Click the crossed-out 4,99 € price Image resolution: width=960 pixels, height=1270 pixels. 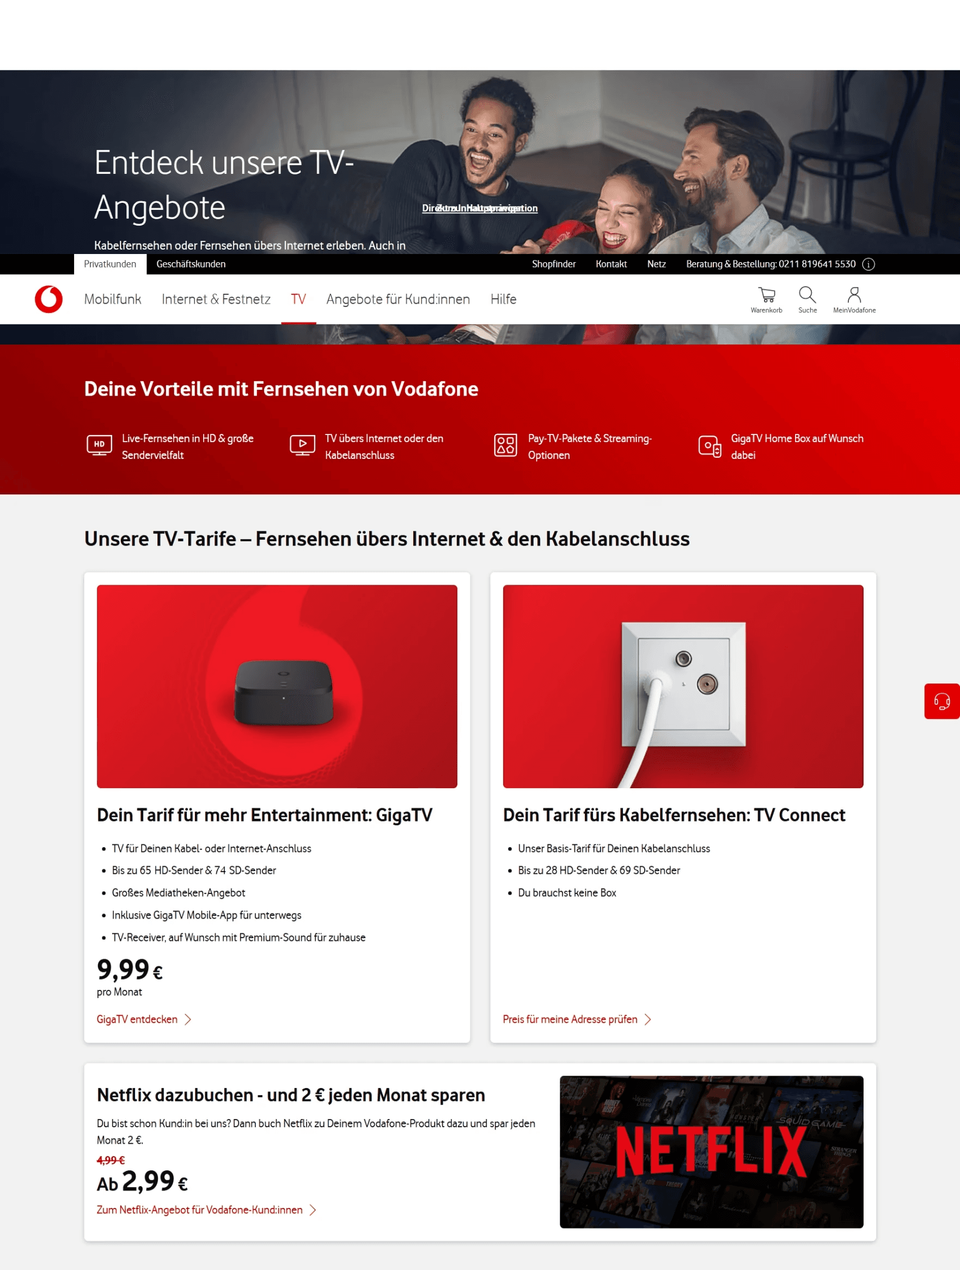tap(111, 1160)
